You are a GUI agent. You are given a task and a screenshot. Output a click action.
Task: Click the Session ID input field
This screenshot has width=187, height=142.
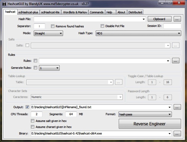(x=172, y=26)
